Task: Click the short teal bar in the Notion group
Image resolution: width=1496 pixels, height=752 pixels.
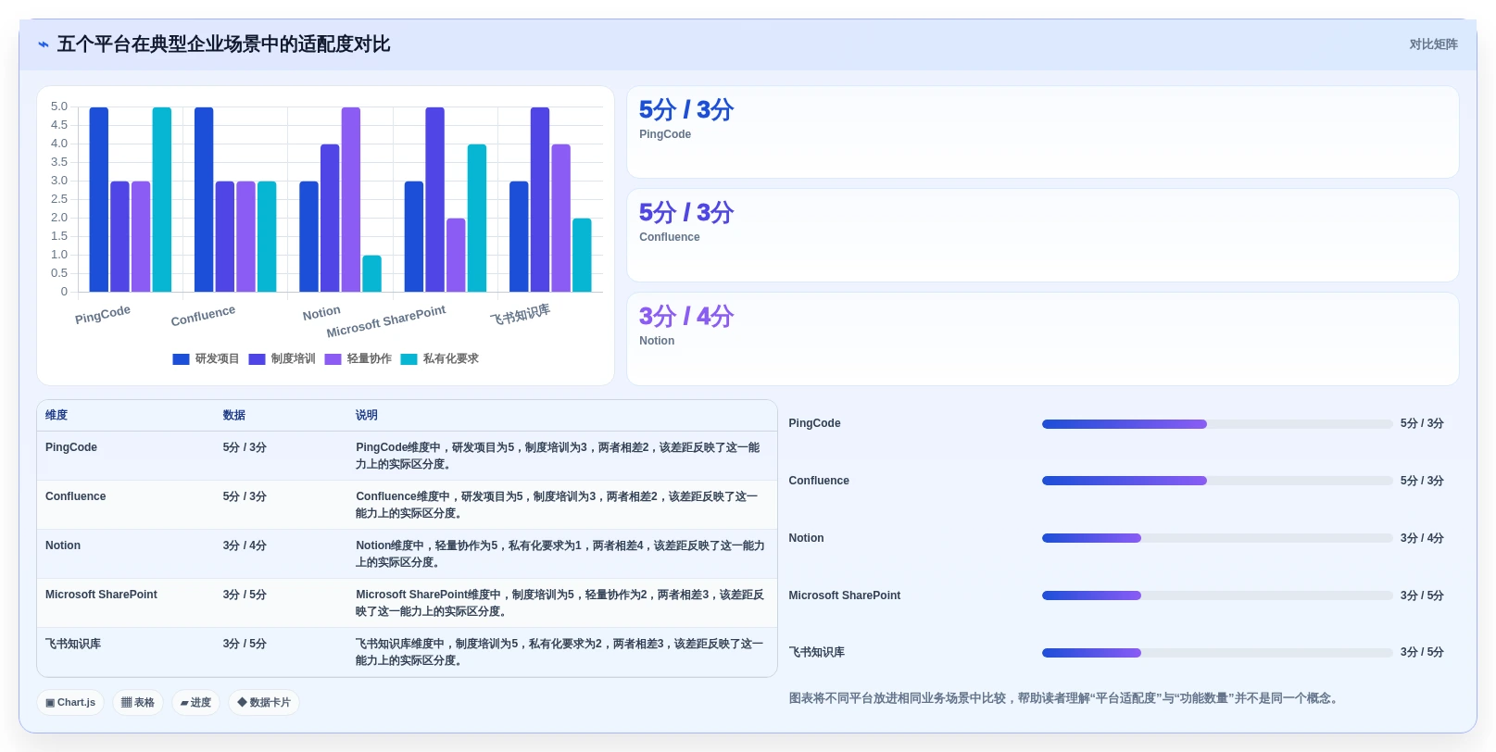Action: coord(371,274)
